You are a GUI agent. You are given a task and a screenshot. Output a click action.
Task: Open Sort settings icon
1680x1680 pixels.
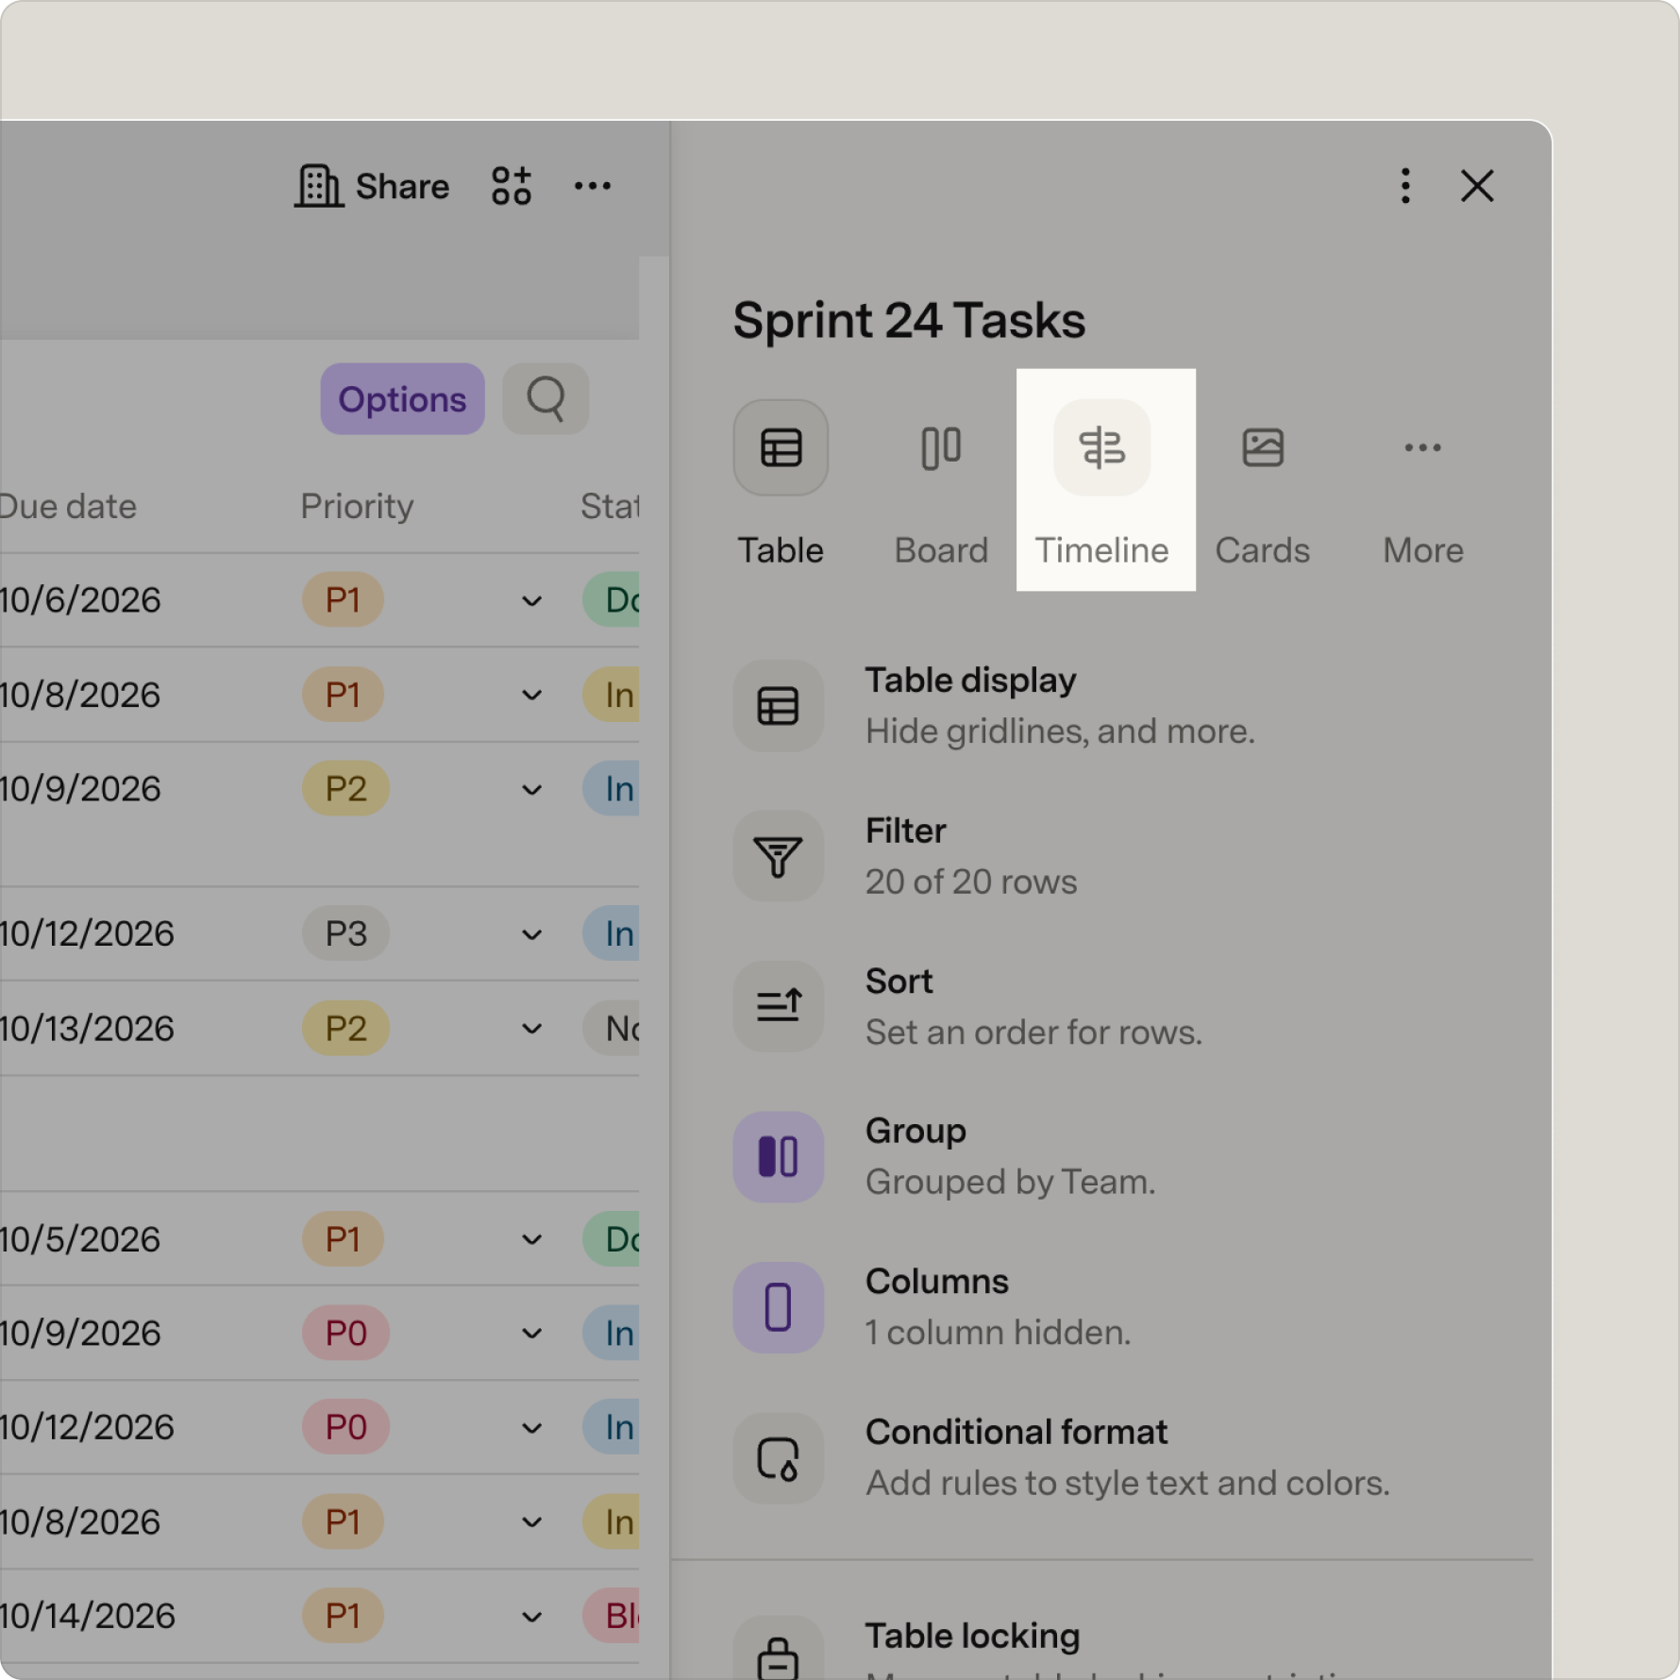(x=779, y=1006)
